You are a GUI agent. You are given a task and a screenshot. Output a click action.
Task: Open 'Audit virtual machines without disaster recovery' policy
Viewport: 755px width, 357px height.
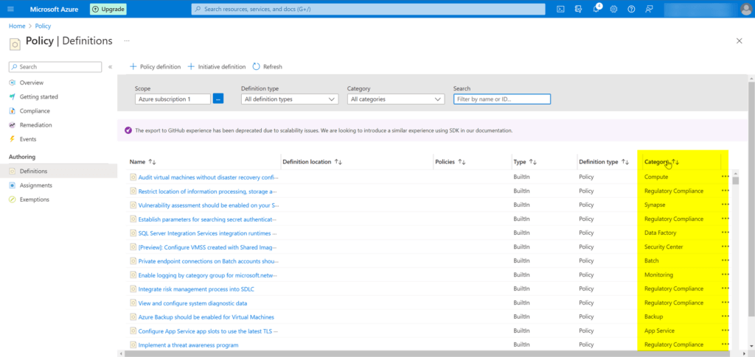point(209,177)
